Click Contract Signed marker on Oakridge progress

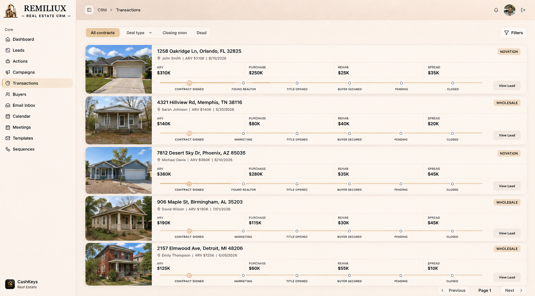pyautogui.click(x=189, y=83)
